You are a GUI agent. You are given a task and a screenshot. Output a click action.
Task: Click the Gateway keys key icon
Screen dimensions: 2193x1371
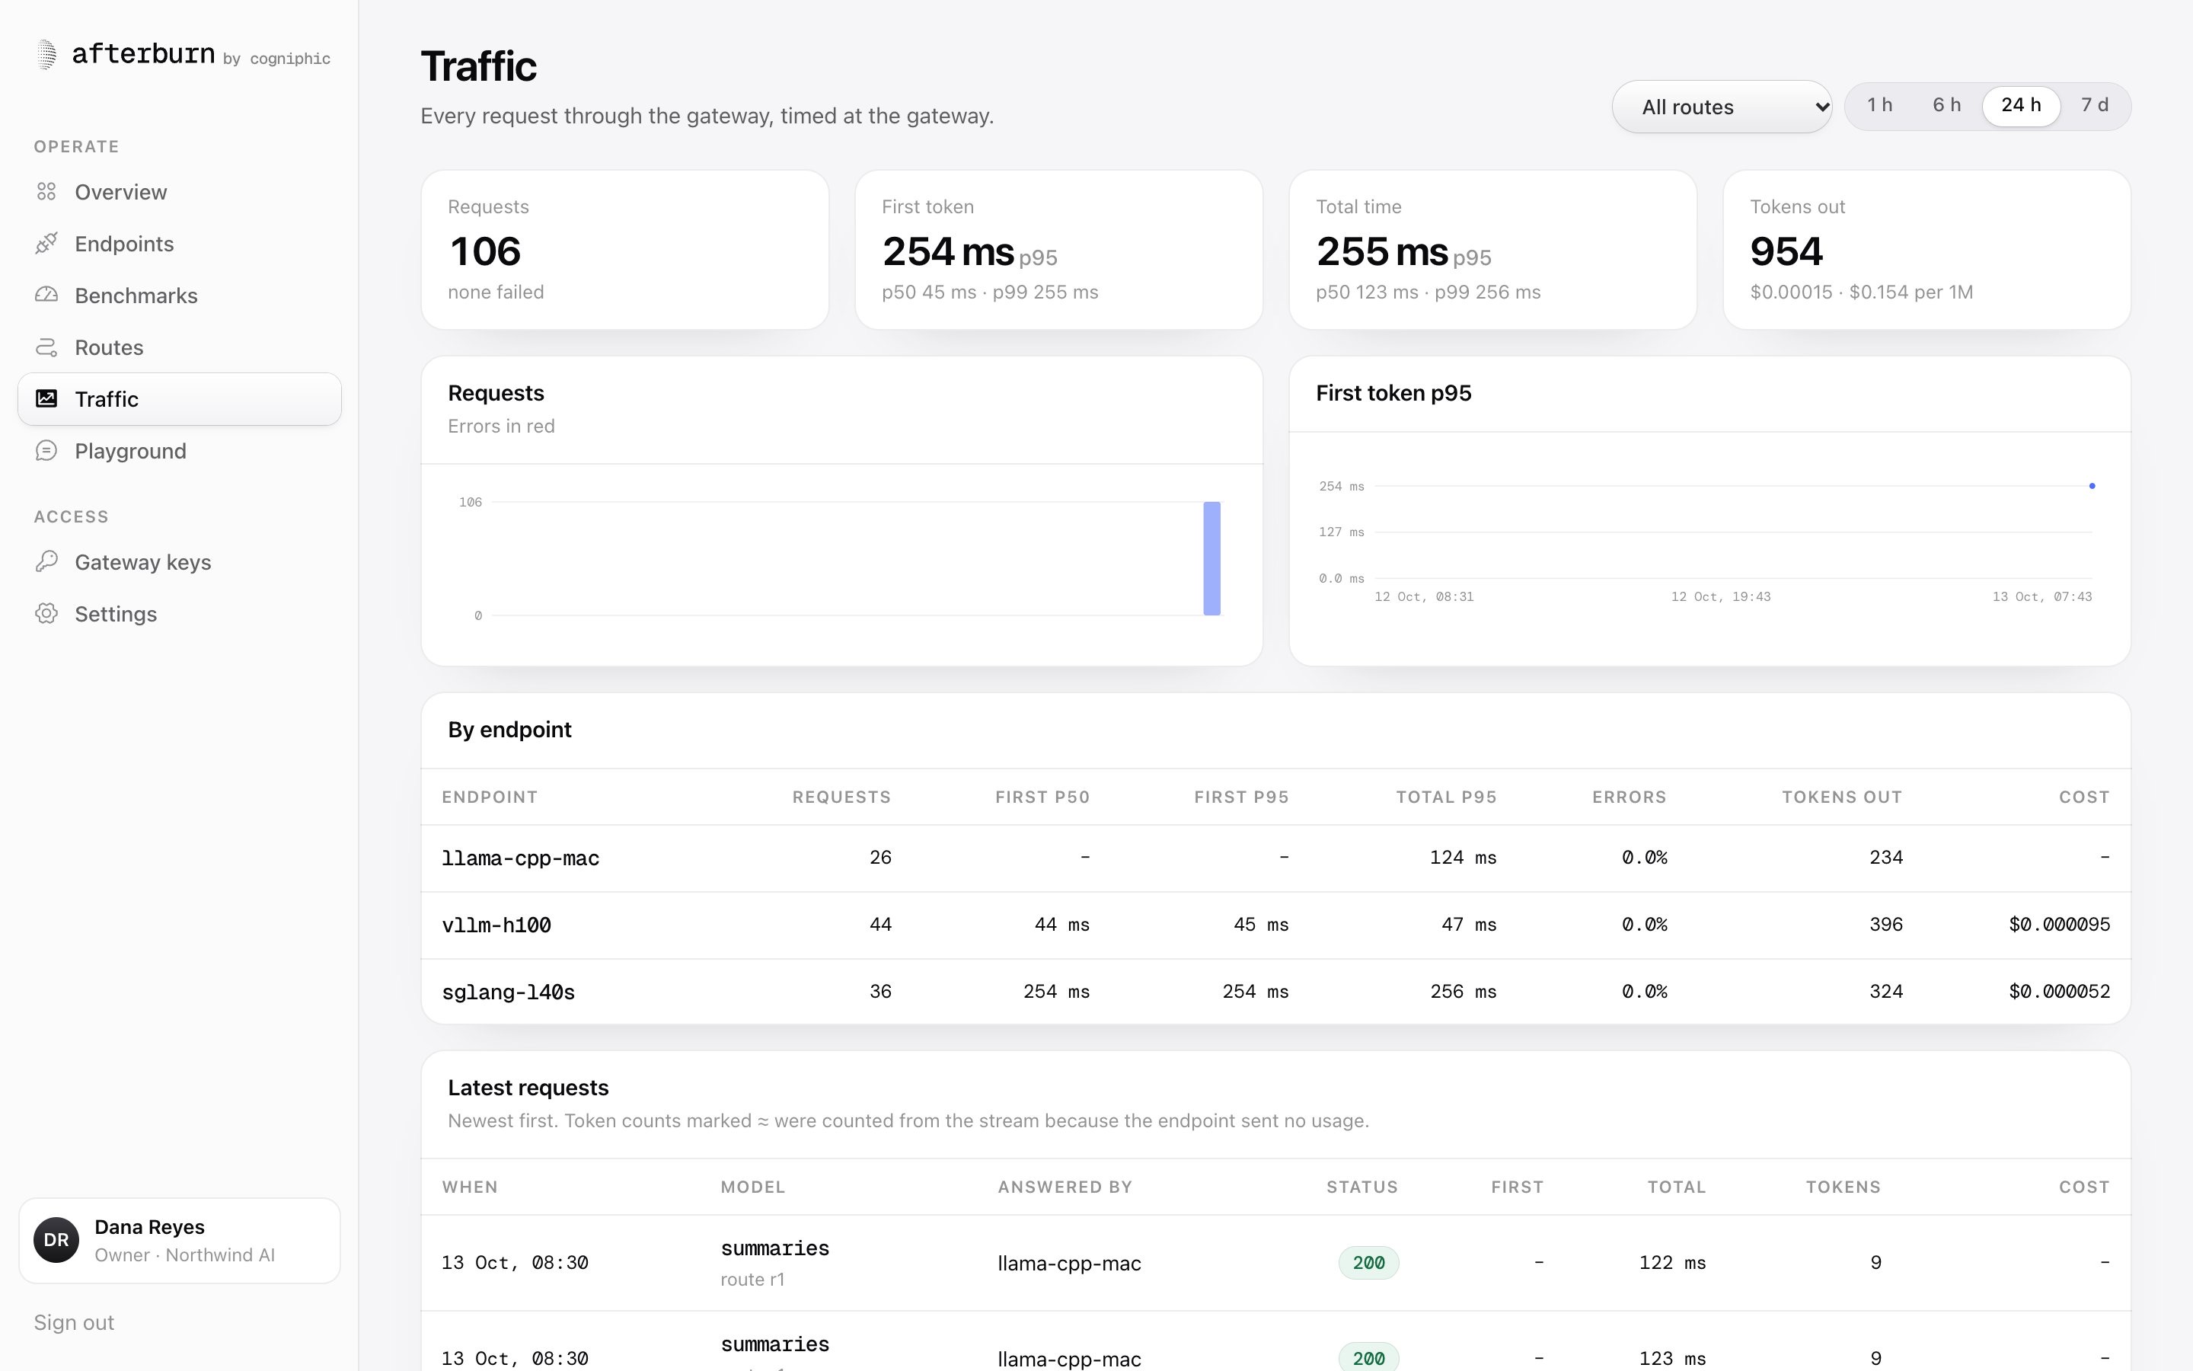point(46,561)
